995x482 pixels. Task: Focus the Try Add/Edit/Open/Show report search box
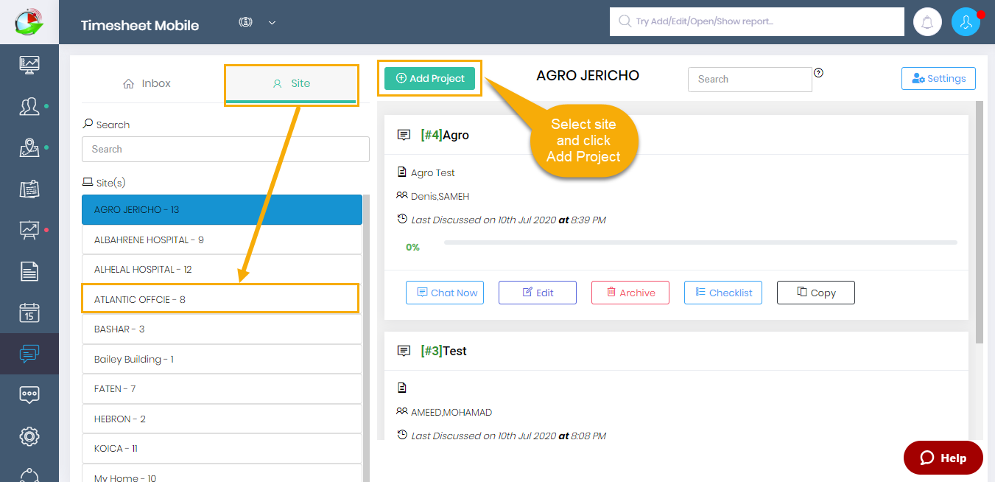point(757,22)
